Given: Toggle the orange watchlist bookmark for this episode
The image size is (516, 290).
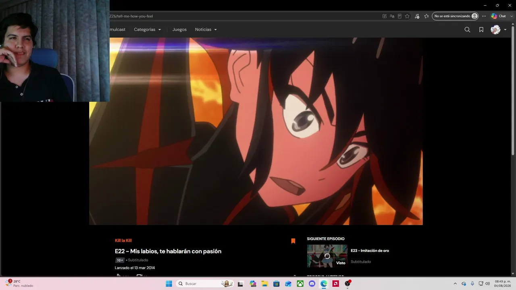Looking at the screenshot, I should point(293,241).
